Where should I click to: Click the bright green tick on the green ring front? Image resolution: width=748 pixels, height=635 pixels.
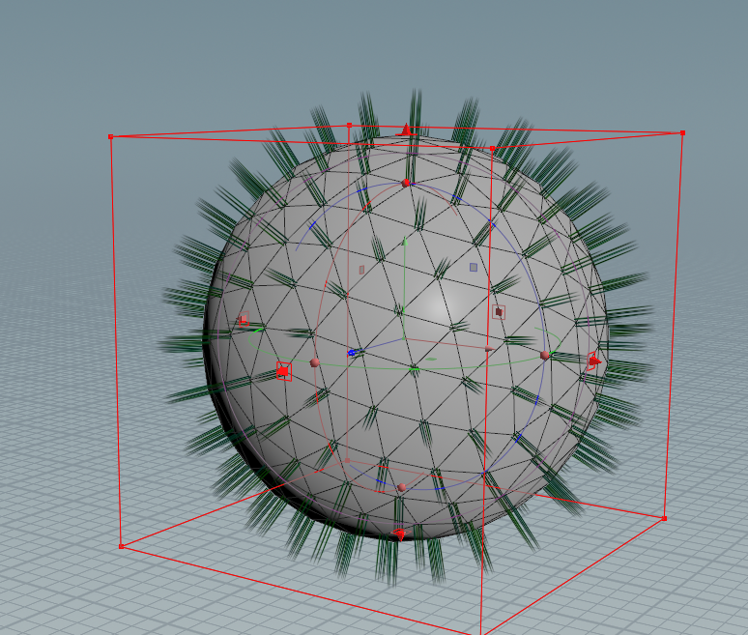point(415,369)
